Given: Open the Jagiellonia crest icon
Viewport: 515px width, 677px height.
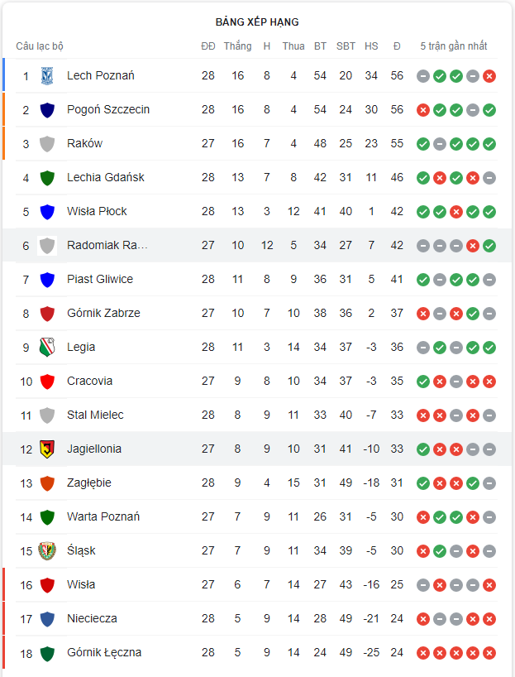Looking at the screenshot, I should [x=49, y=449].
